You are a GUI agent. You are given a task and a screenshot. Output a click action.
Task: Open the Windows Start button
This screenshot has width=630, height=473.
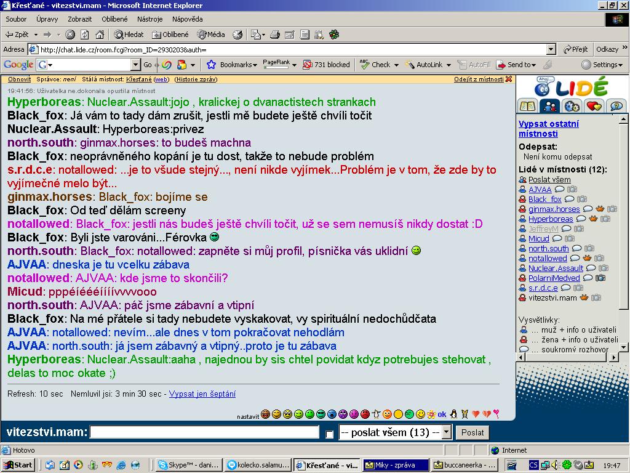pyautogui.click(x=18, y=465)
